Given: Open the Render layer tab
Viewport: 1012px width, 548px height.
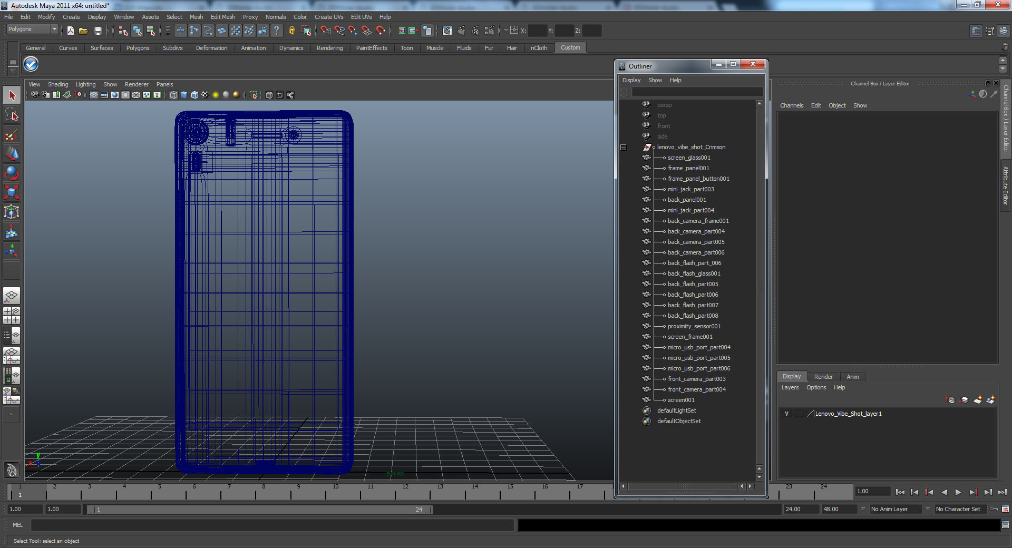Looking at the screenshot, I should [x=823, y=377].
